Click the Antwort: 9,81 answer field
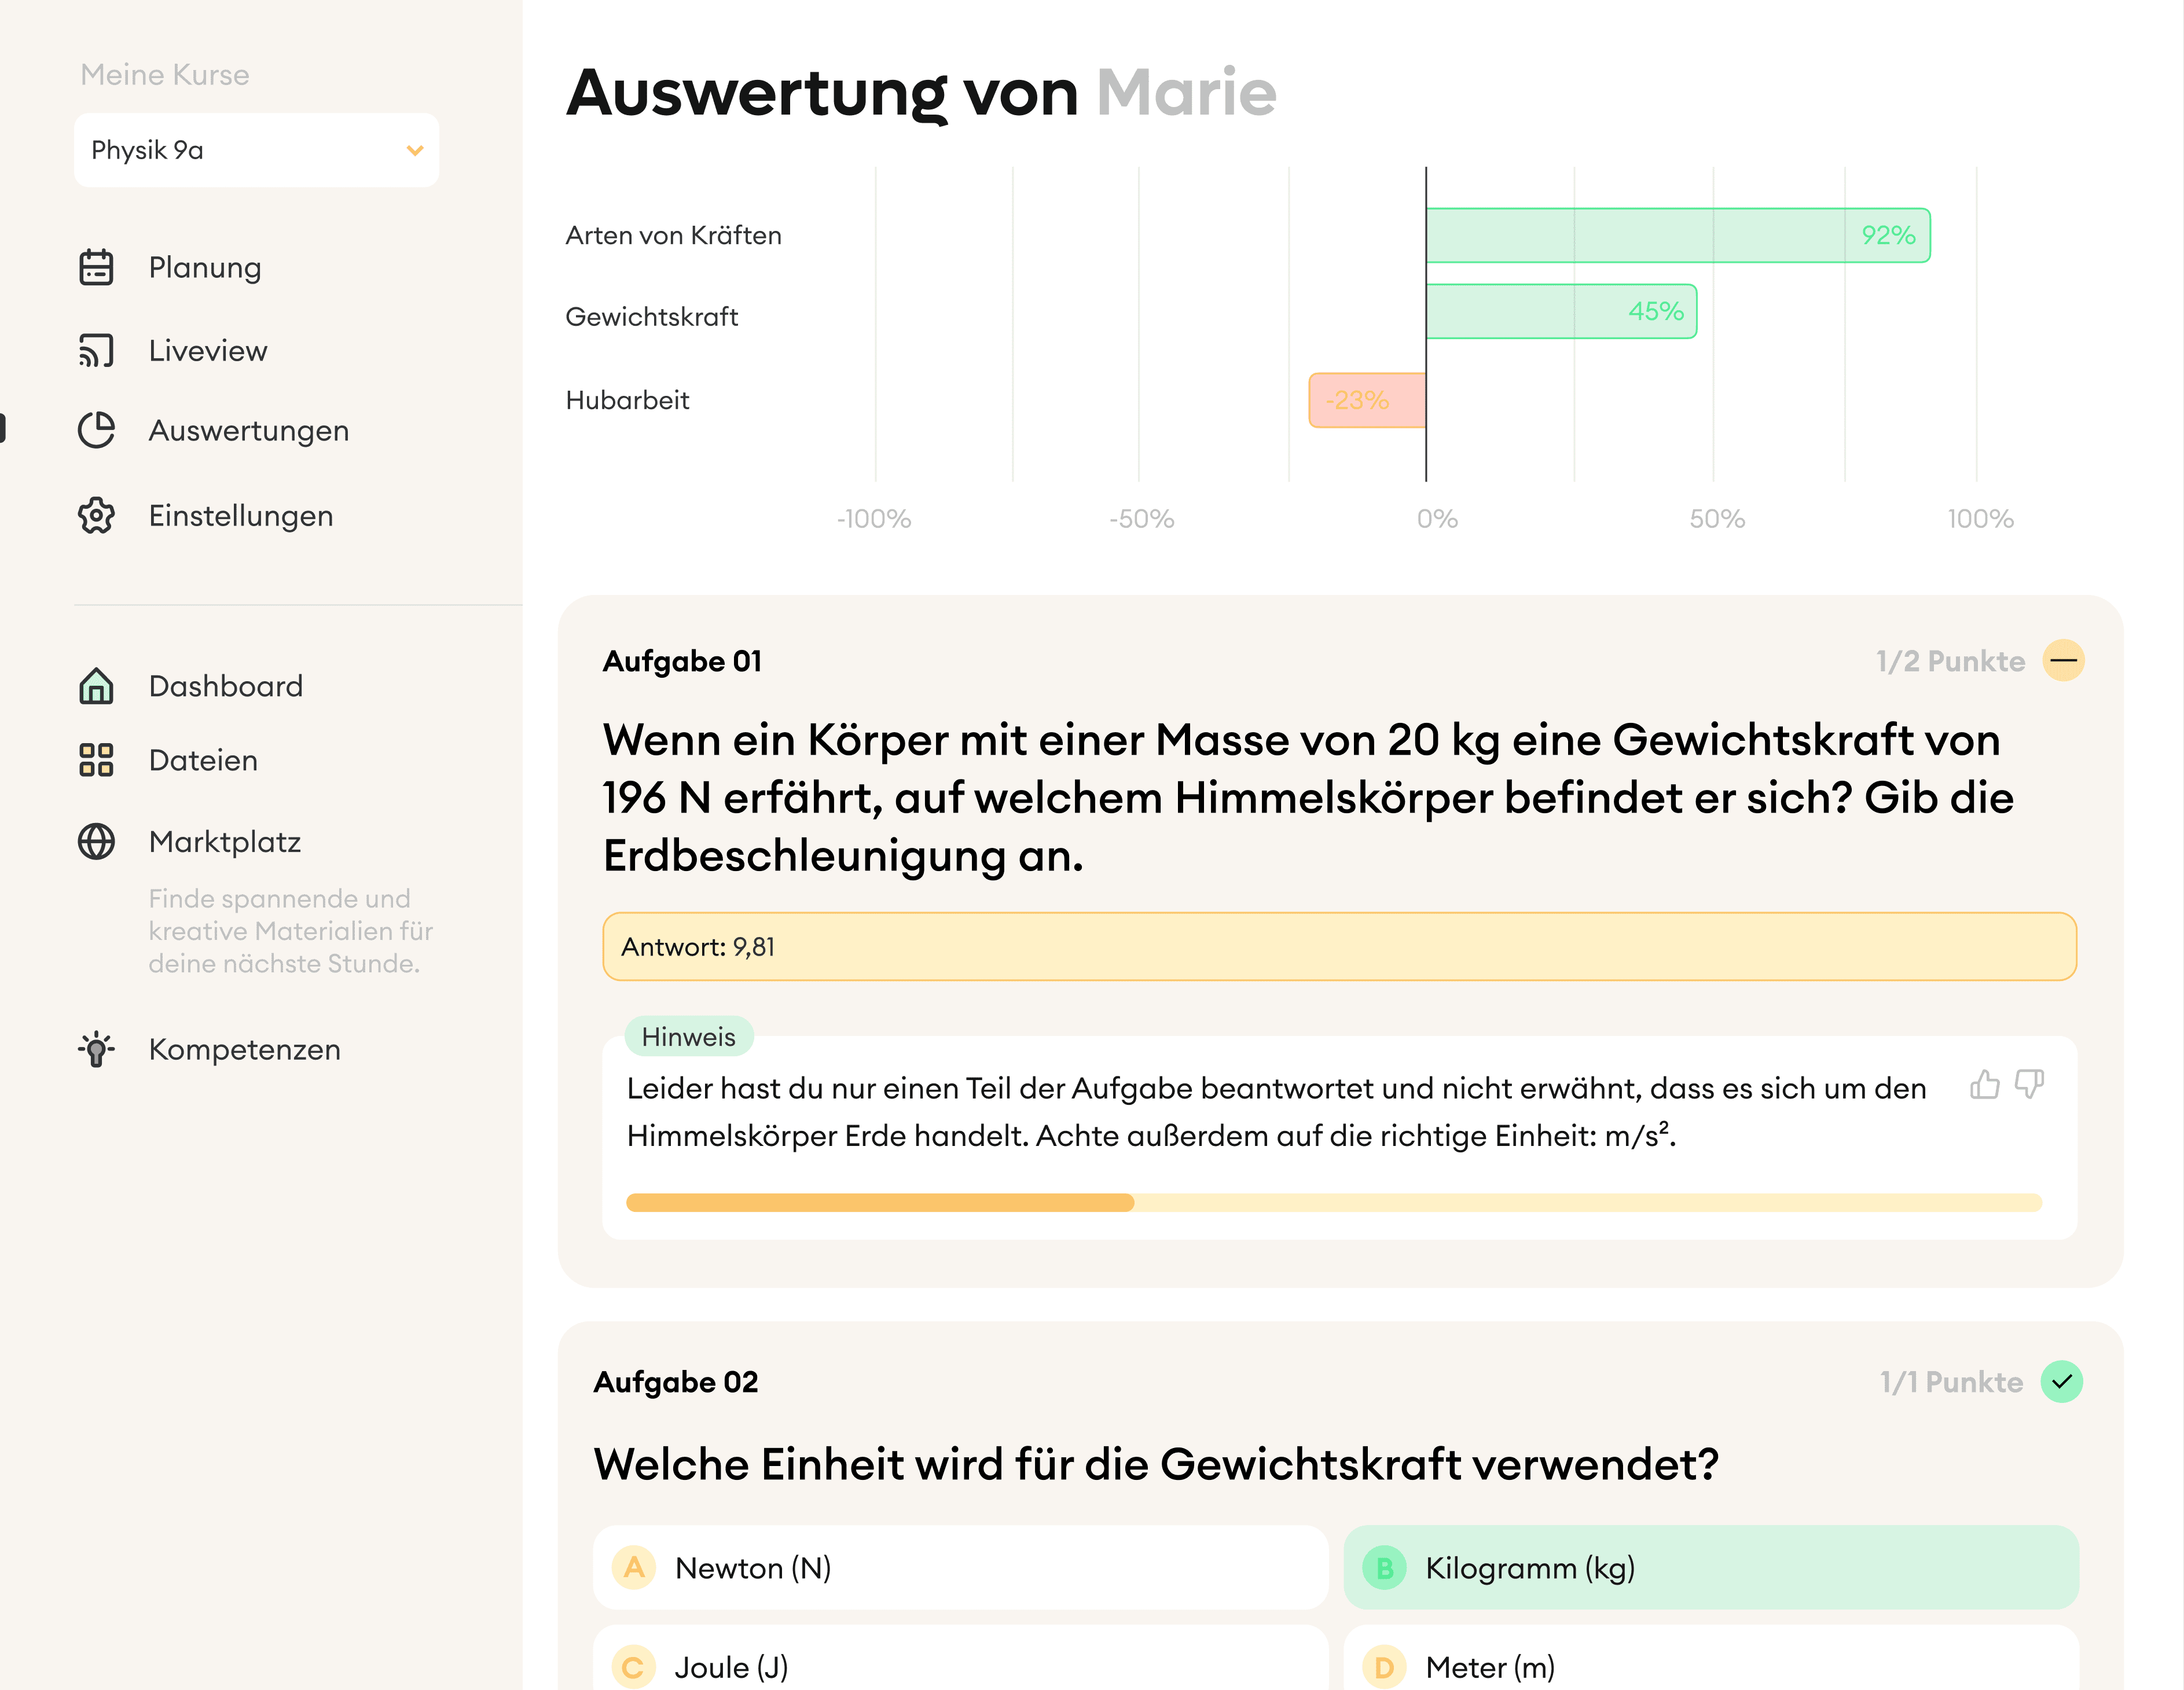 tap(1339, 946)
